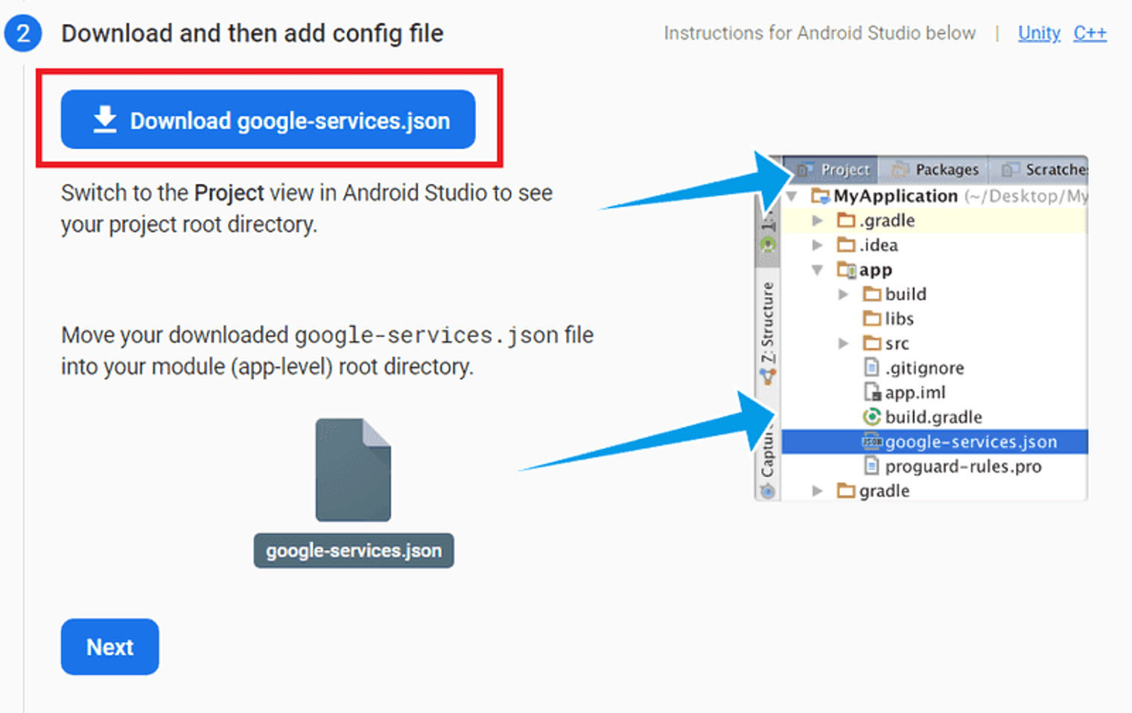Click the google-services.json file icon graphic
The height and width of the screenshot is (713, 1132).
(x=353, y=470)
